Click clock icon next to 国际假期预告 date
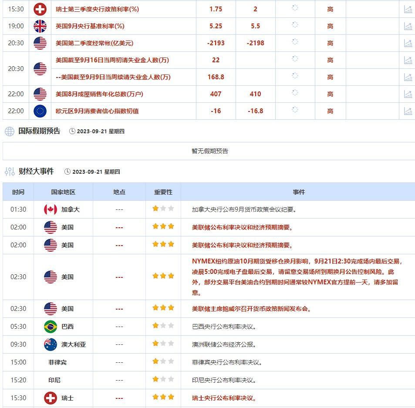Viewport: 415px width, 408px height. click(x=72, y=131)
